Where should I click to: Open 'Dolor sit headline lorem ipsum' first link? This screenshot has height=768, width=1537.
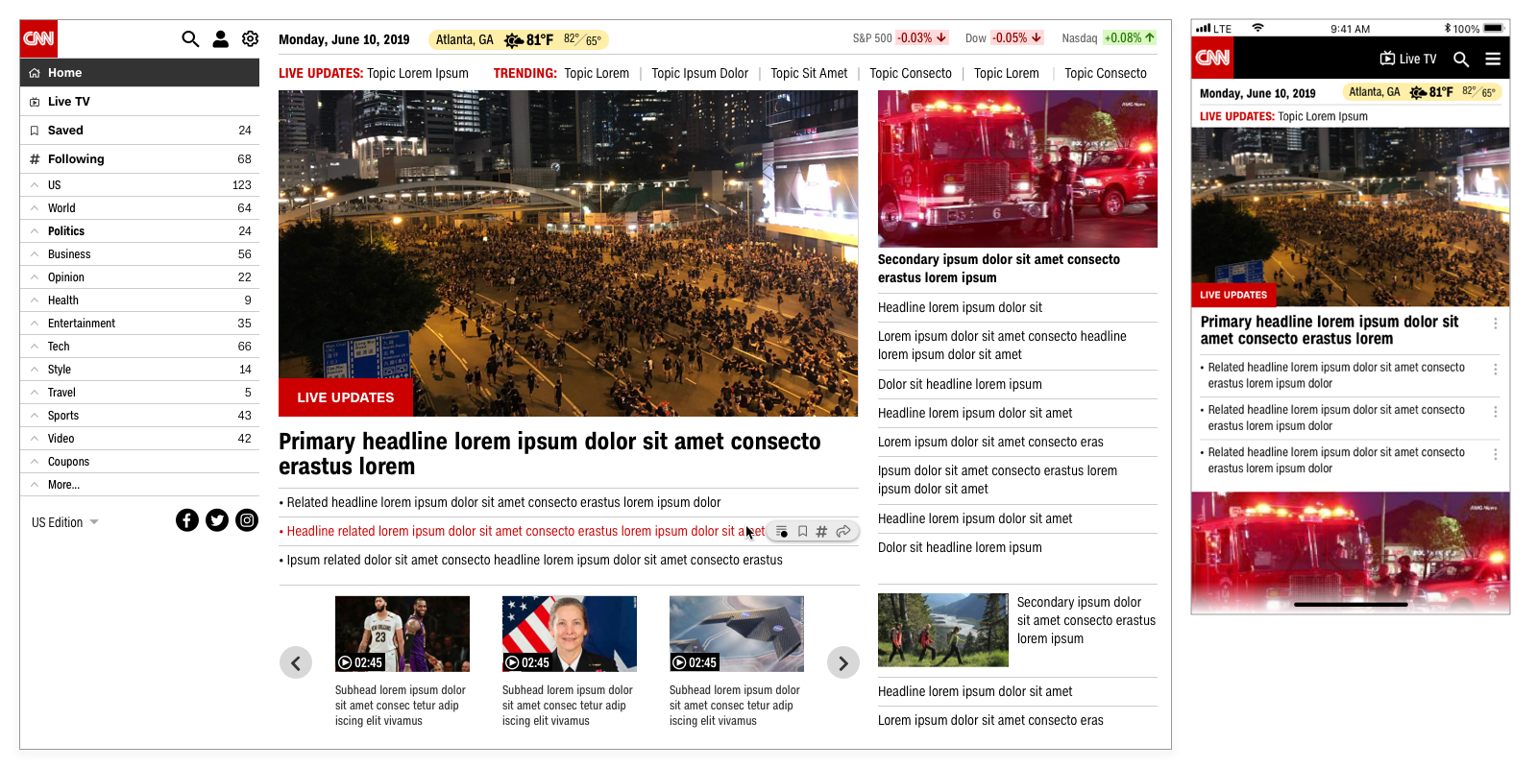point(960,384)
